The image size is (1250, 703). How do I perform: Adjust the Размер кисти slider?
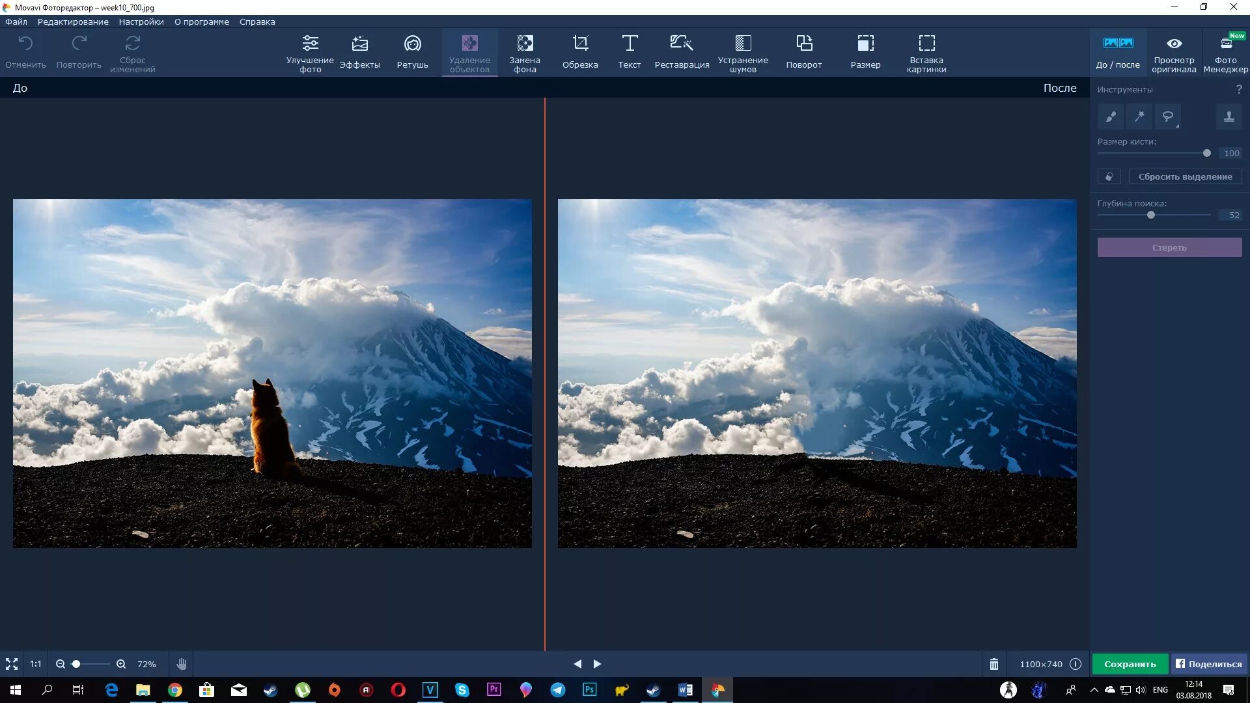(x=1206, y=153)
